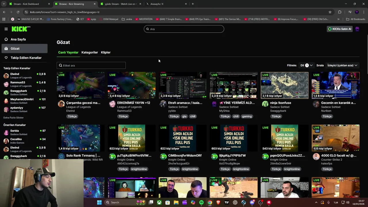Screen dimensions: 368x207
Task: Select Serida in Önerilen Kanallar
Action: click(24, 133)
